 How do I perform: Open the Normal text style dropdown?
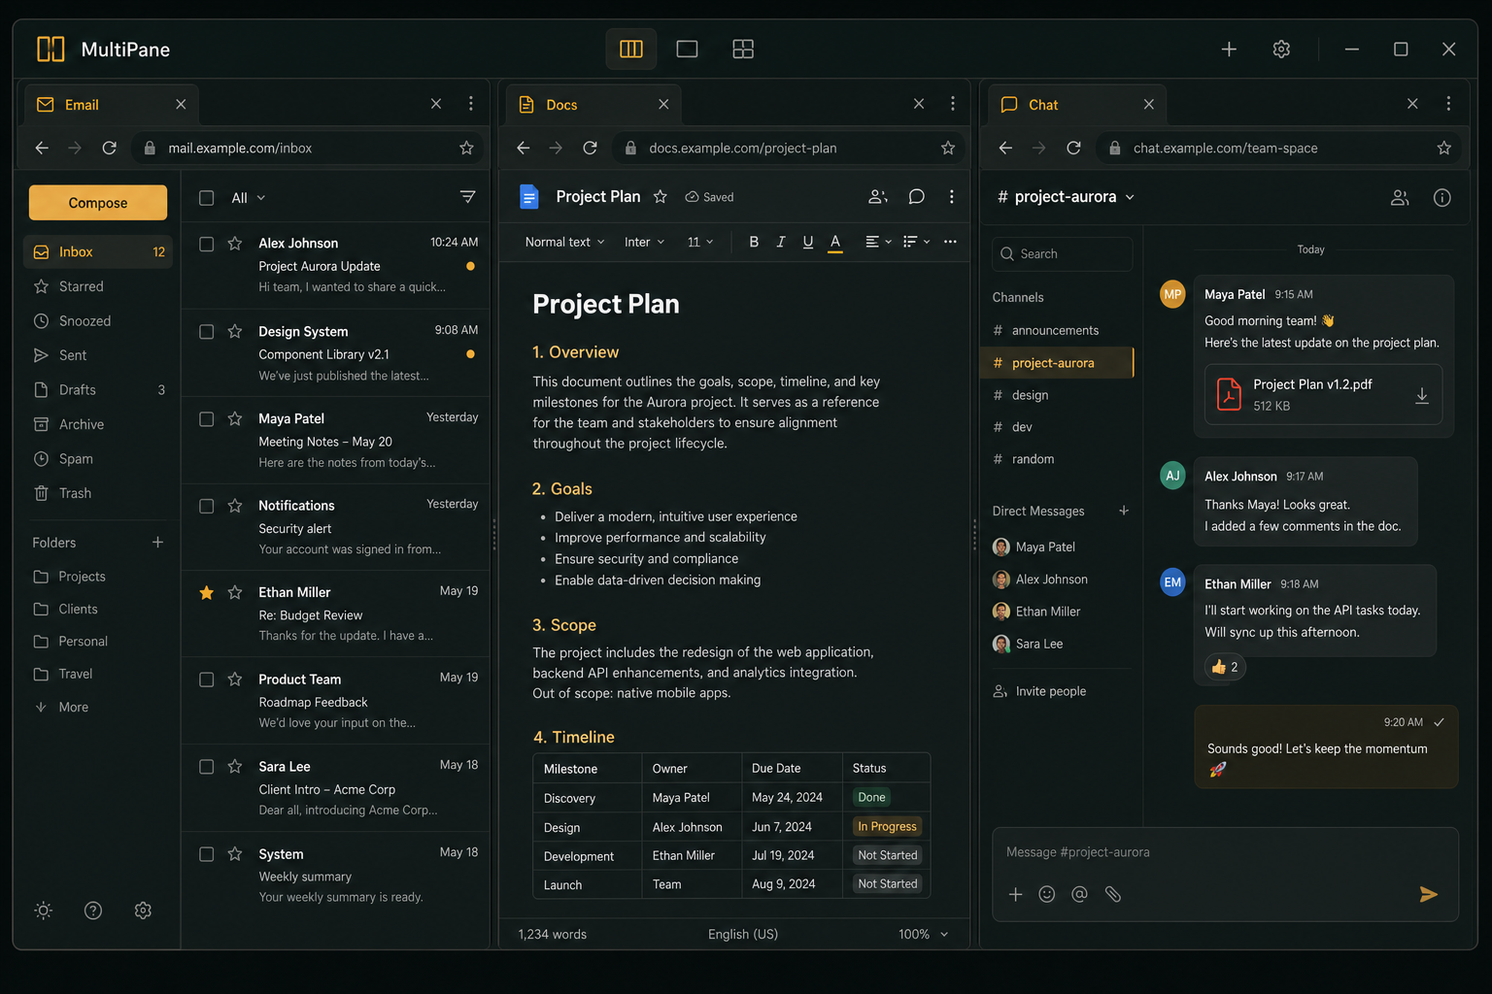click(x=564, y=242)
